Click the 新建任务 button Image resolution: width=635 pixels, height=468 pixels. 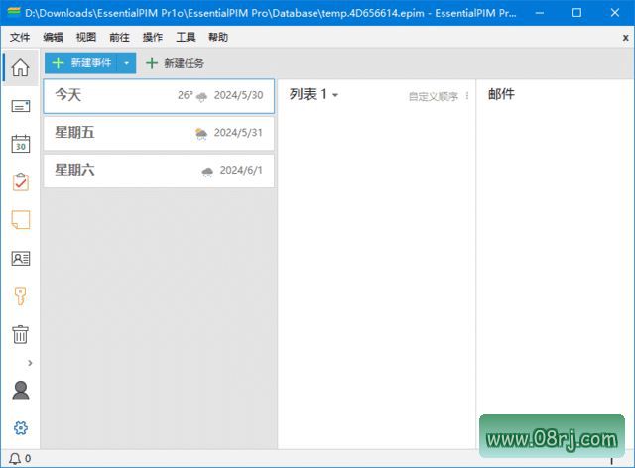[175, 63]
